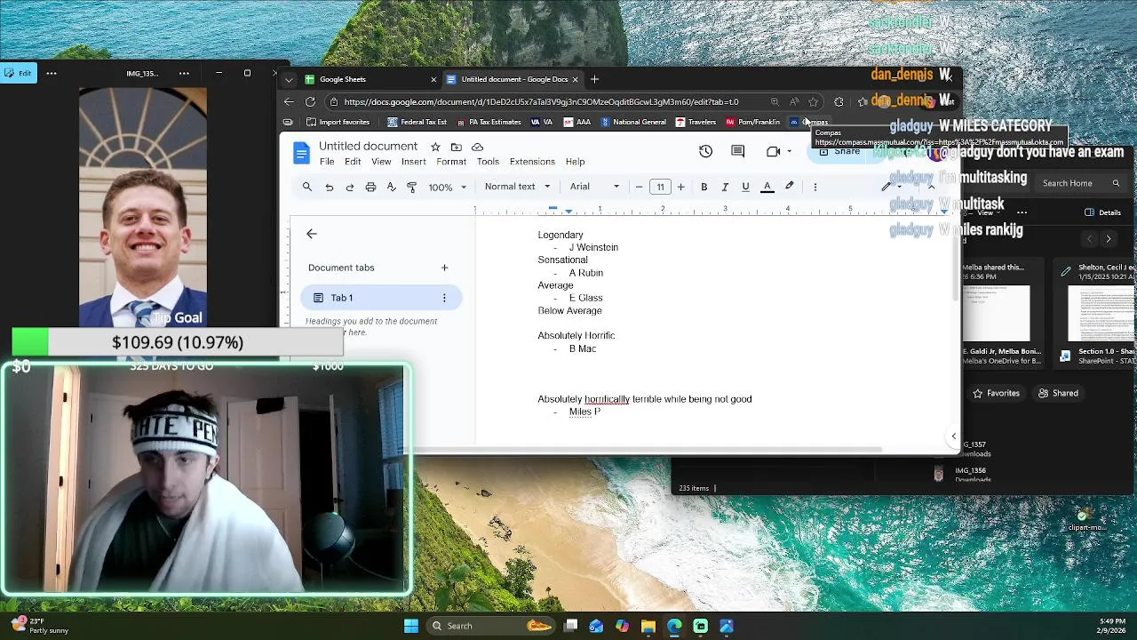
Task: Go back in the browser
Action: click(x=289, y=101)
